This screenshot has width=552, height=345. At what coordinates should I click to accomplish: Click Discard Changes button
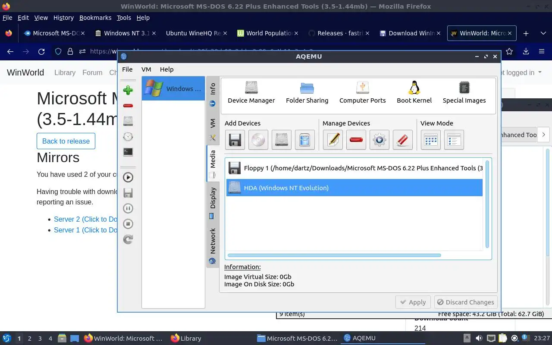(466, 302)
